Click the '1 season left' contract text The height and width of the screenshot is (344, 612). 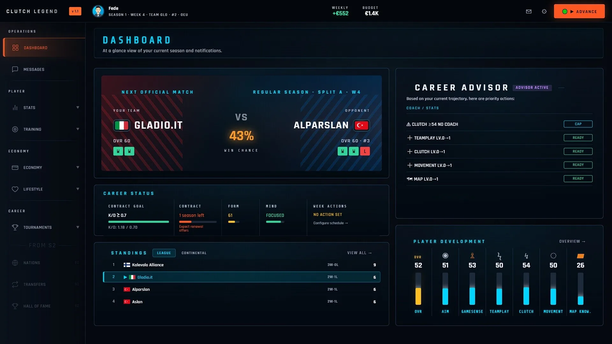192,215
